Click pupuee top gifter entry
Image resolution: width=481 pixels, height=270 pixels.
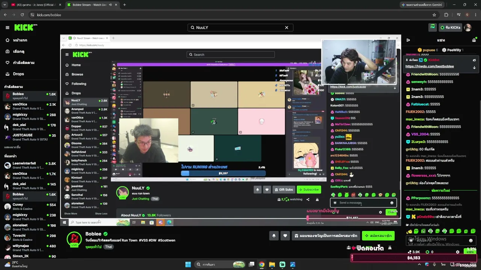coord(428,50)
